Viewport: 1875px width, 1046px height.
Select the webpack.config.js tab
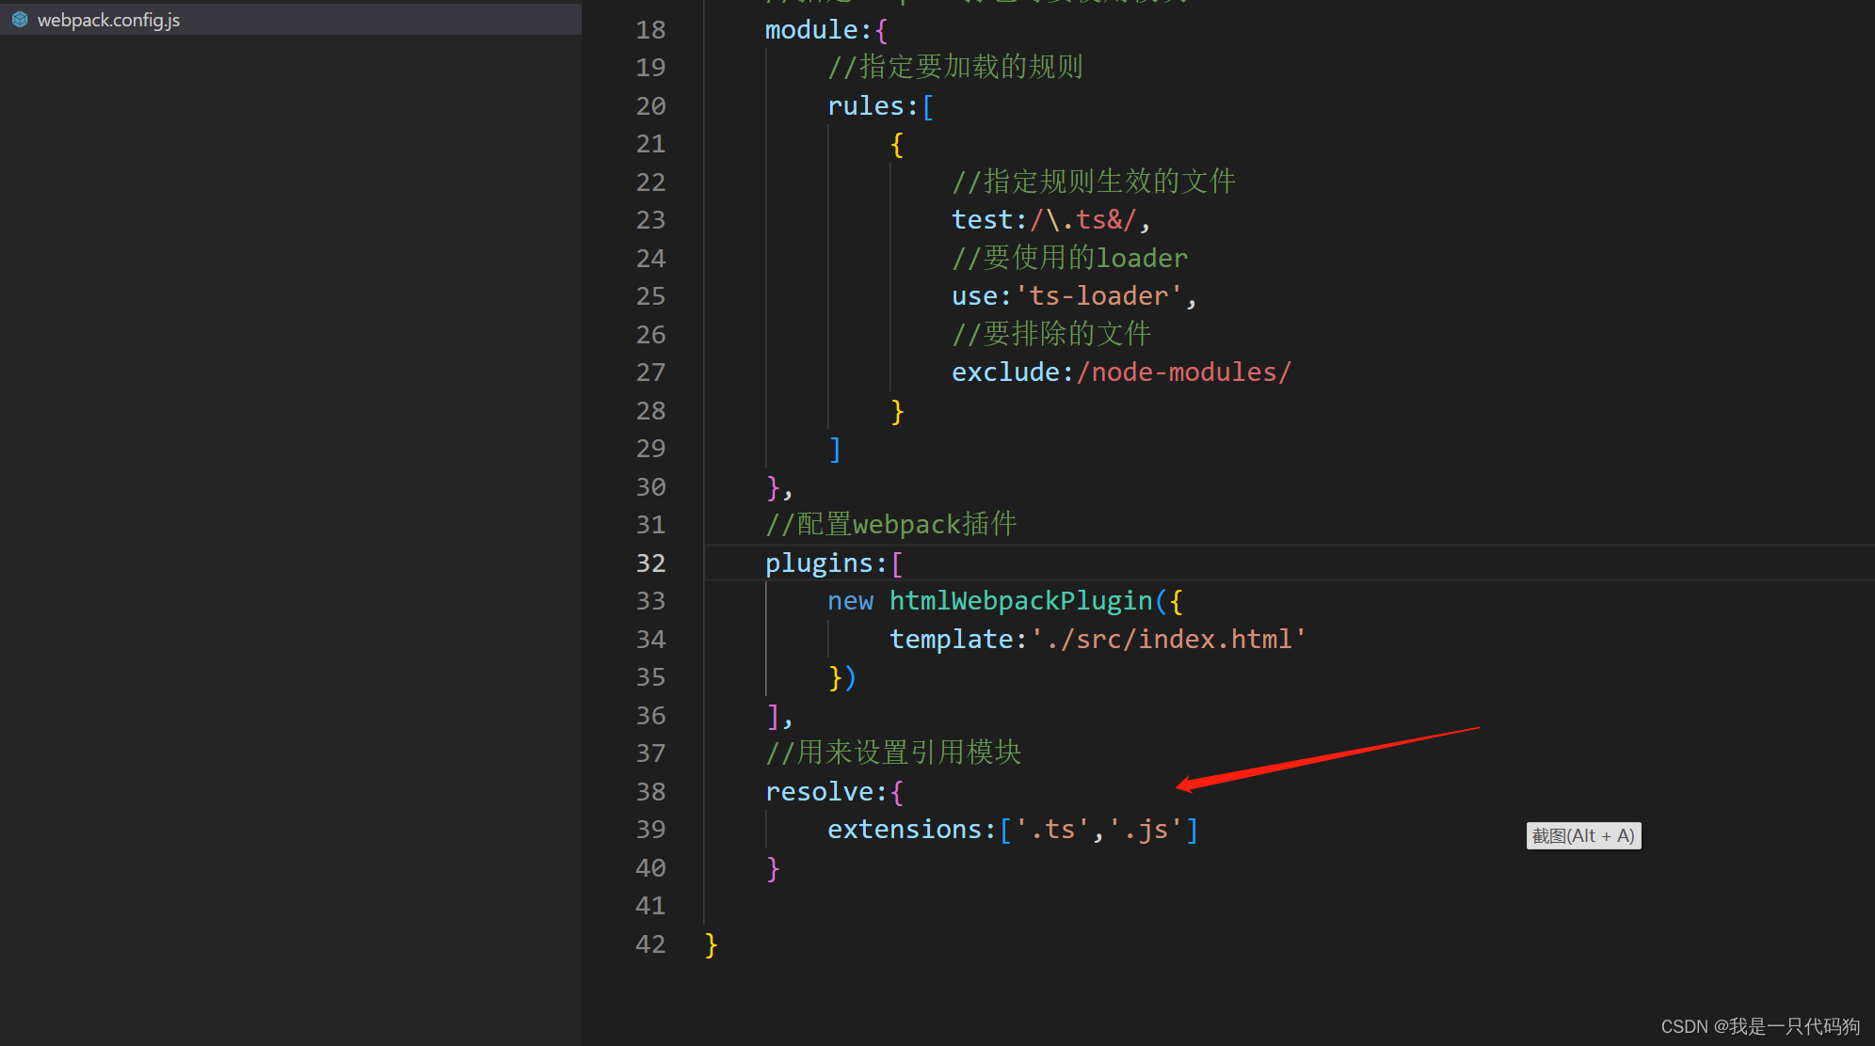(x=107, y=19)
